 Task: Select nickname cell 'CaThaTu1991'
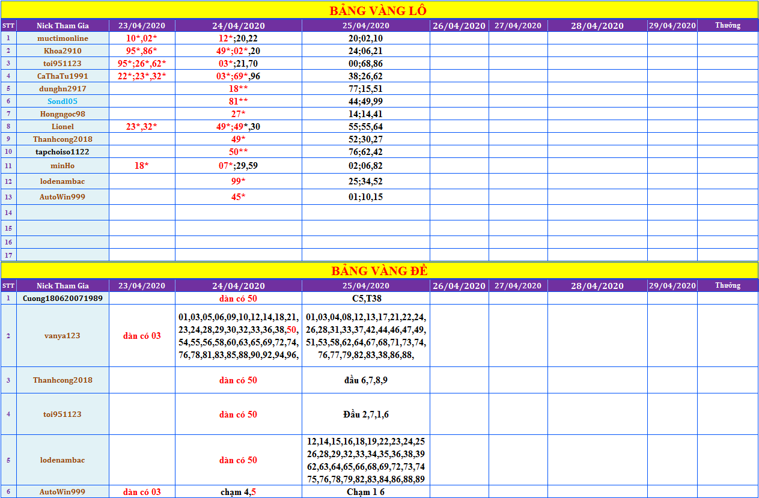[x=62, y=76]
